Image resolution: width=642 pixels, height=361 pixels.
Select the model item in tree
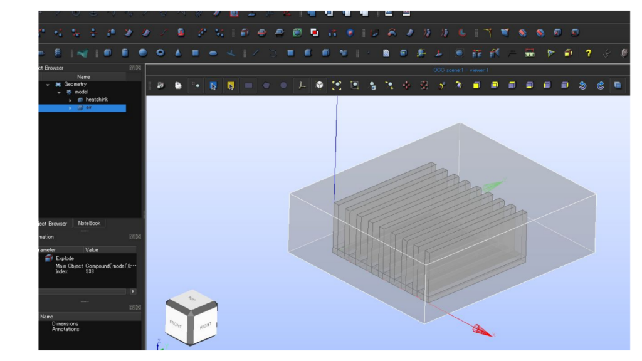(x=82, y=92)
